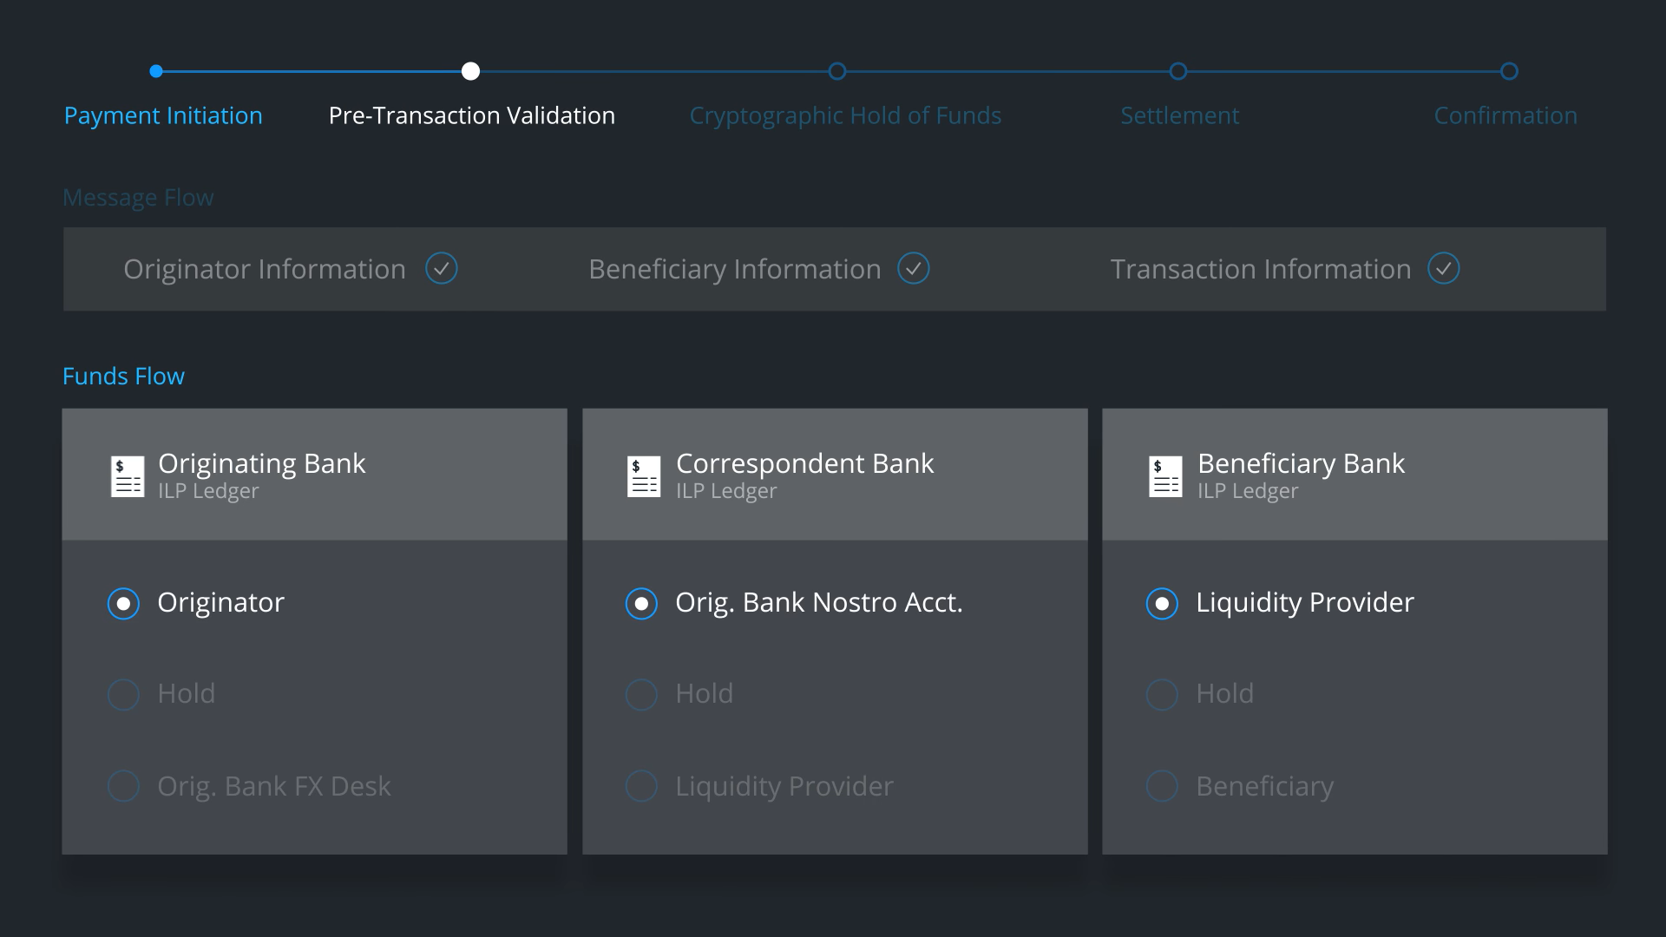This screenshot has width=1666, height=937.
Task: Select the Originator radio button
Action: click(123, 603)
